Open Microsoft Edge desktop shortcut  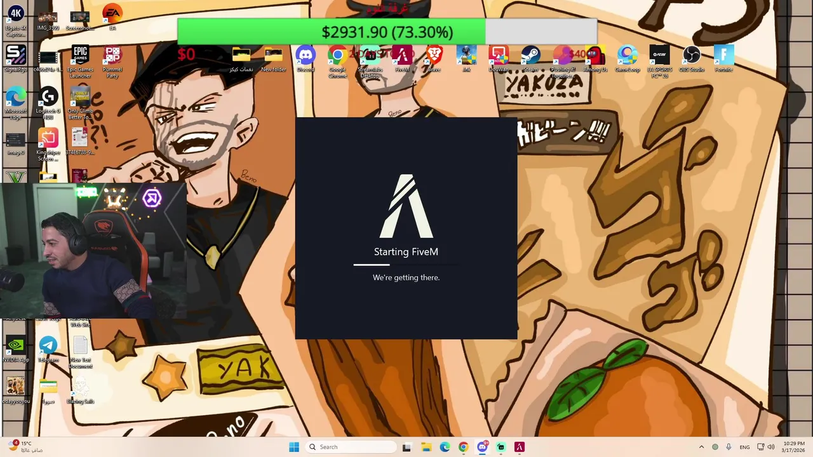tap(15, 103)
